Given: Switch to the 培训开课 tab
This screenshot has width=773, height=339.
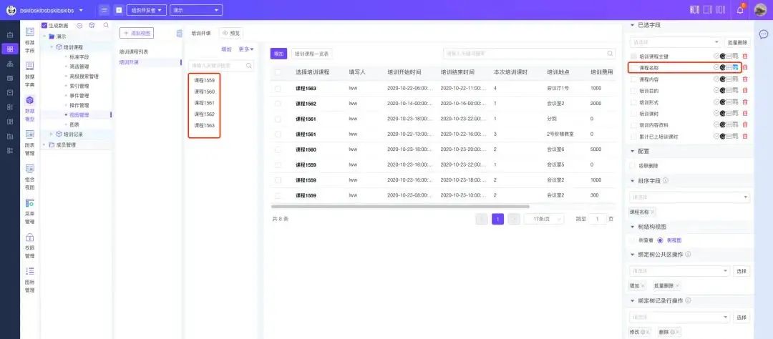Looking at the screenshot, I should click(201, 33).
